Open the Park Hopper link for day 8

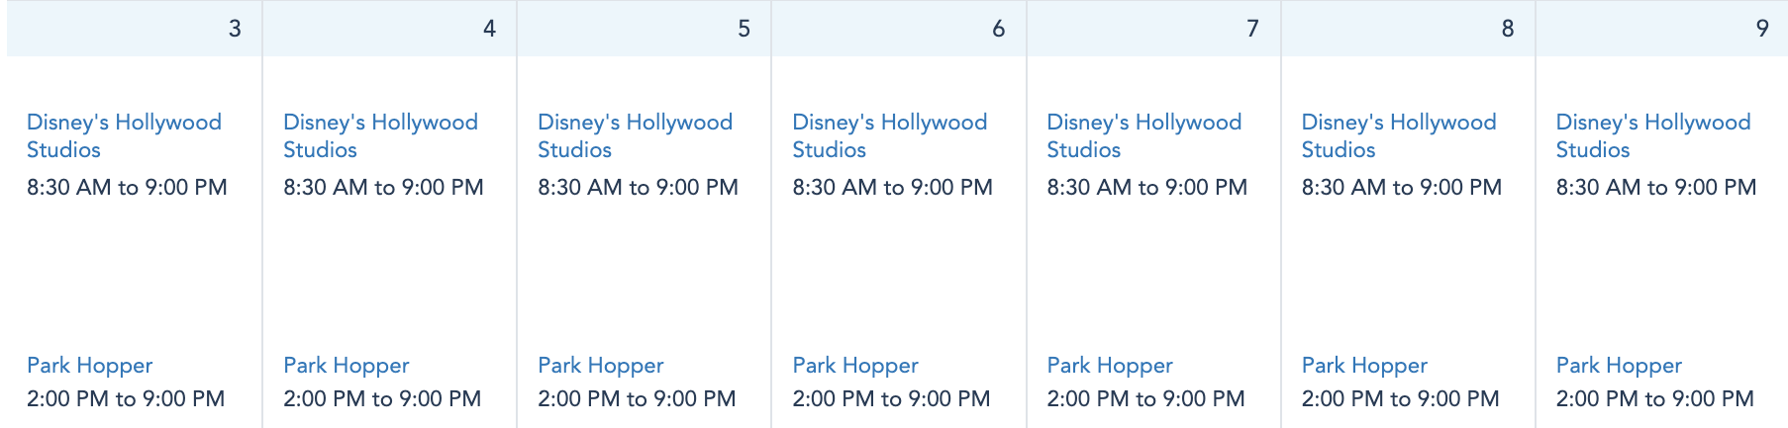(1363, 366)
